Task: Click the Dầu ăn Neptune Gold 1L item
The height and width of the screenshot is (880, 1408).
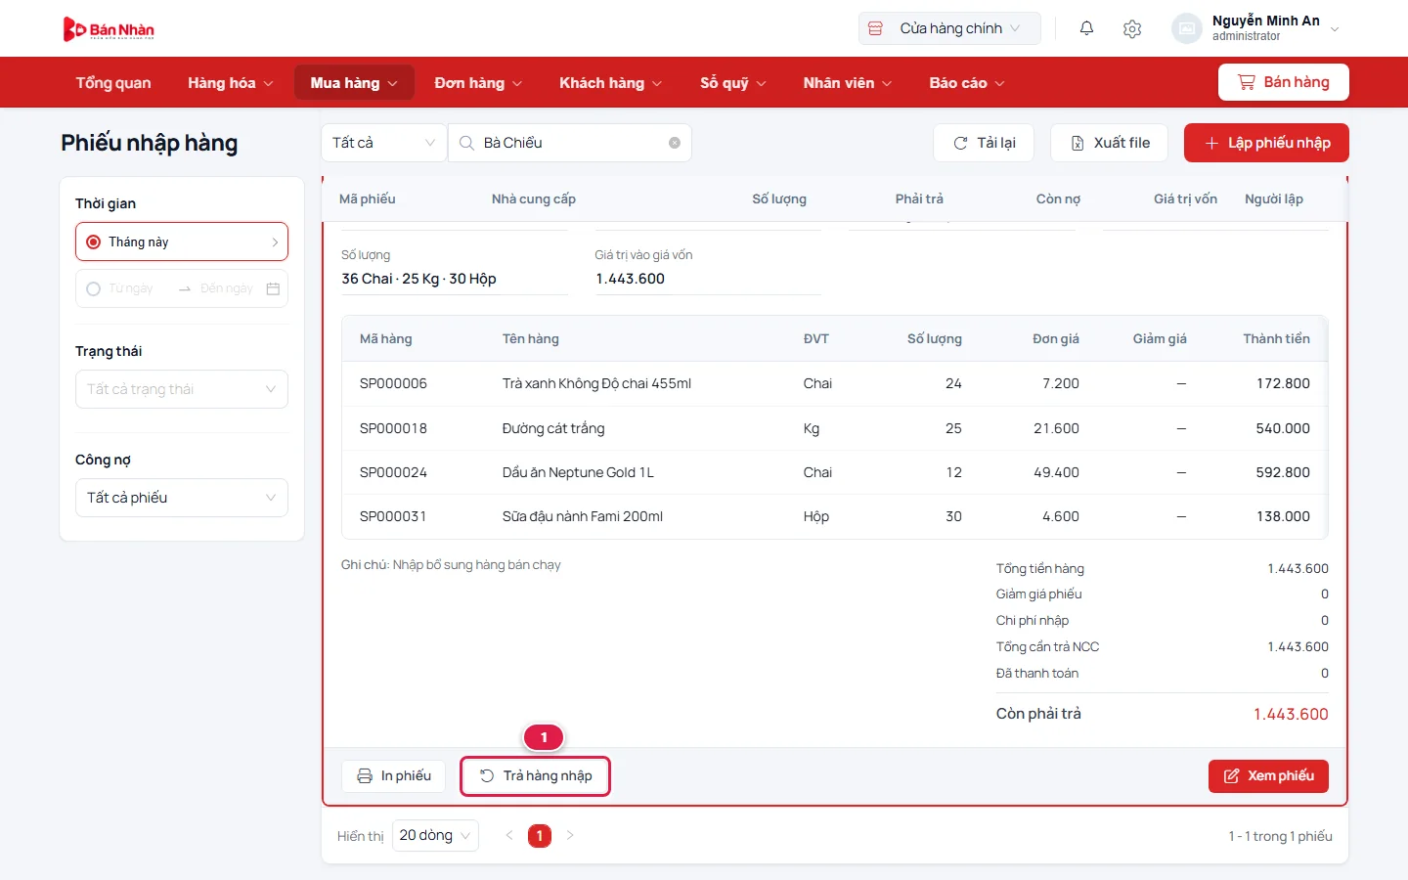Action: (578, 472)
